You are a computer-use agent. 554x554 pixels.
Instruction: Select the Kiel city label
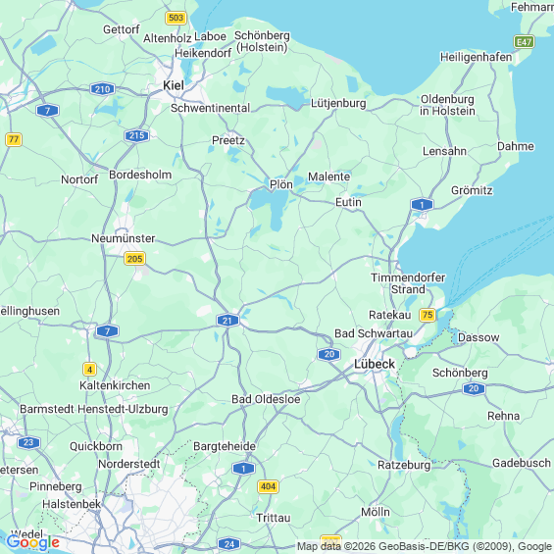click(x=174, y=85)
